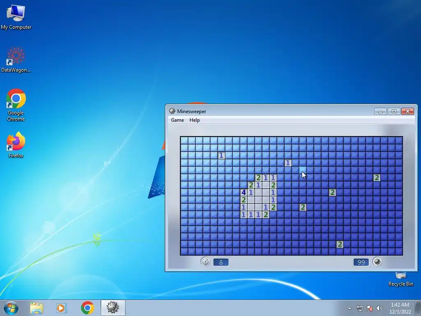
Task: Click the taskbar clock showing 1:42 AM
Action: [400, 308]
